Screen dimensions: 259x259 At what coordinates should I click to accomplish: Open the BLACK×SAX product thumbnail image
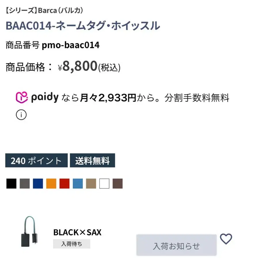(29, 232)
